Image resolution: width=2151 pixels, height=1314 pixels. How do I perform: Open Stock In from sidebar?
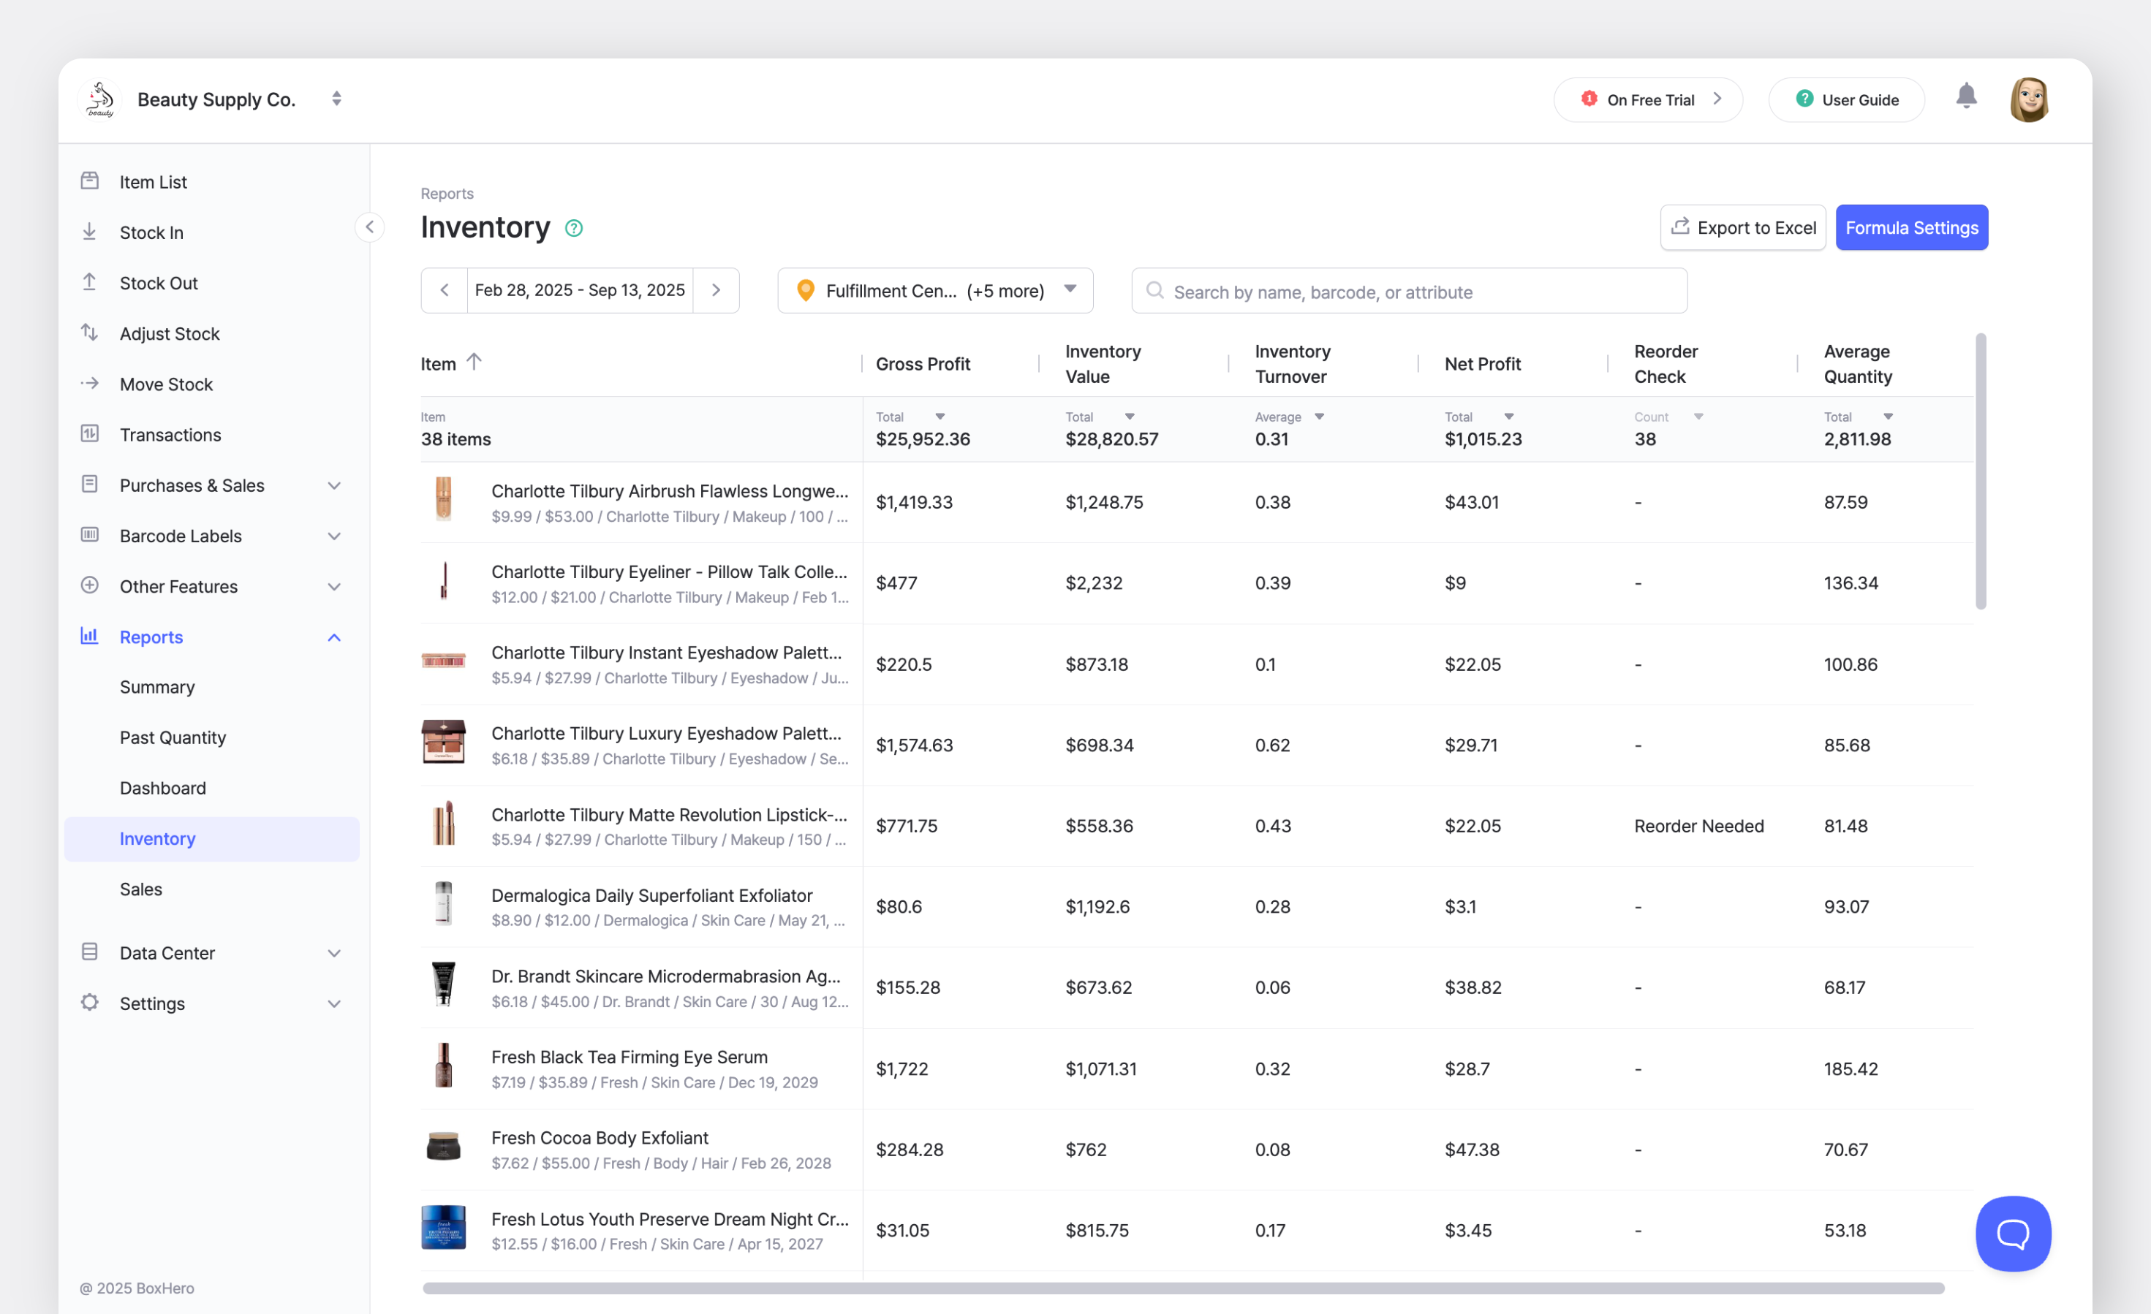(x=151, y=233)
